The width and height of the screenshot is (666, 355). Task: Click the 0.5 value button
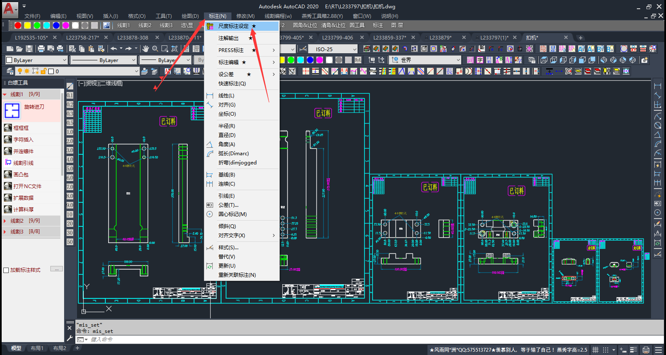(70, 123)
